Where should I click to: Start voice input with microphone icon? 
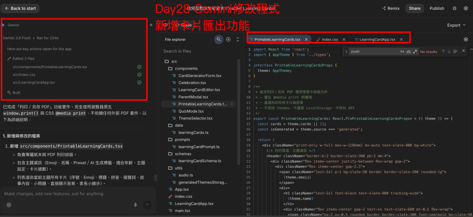(135, 205)
